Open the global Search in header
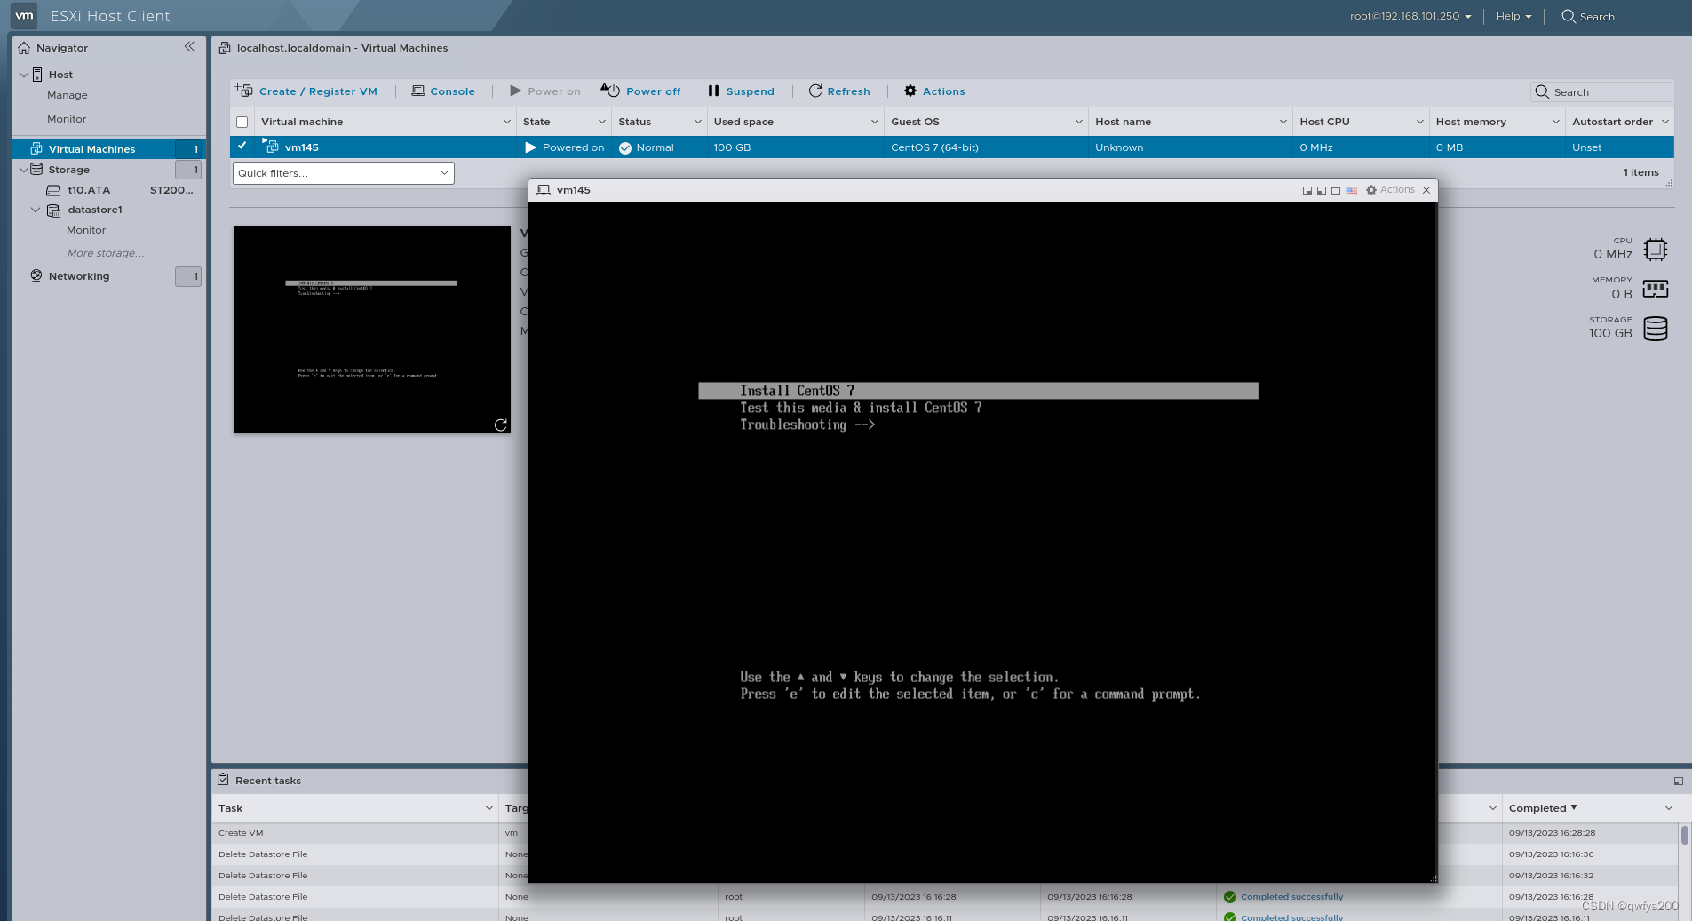This screenshot has height=921, width=1692. (x=1588, y=16)
